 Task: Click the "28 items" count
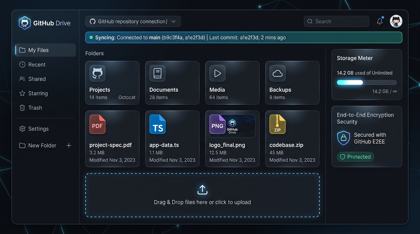point(158,97)
